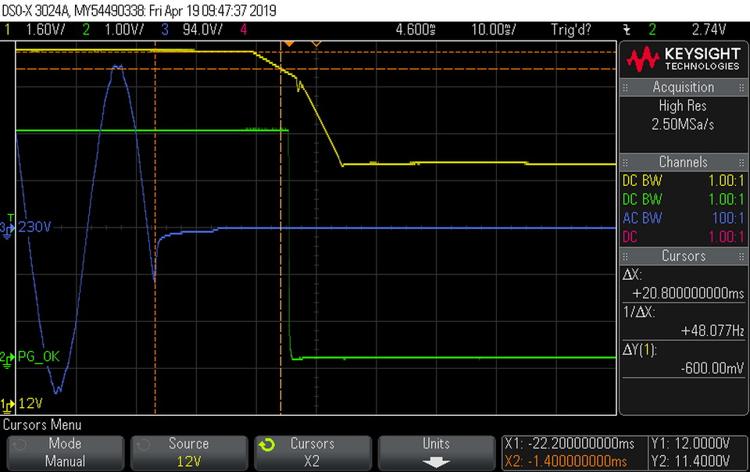Click the Channels panel left grip dots
This screenshot has height=472, width=750.
click(625, 162)
